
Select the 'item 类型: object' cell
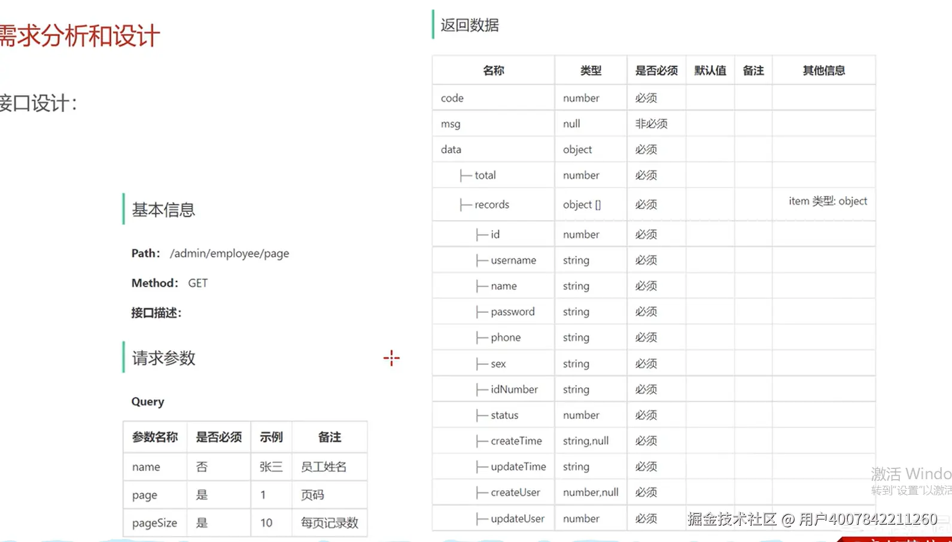pos(828,202)
